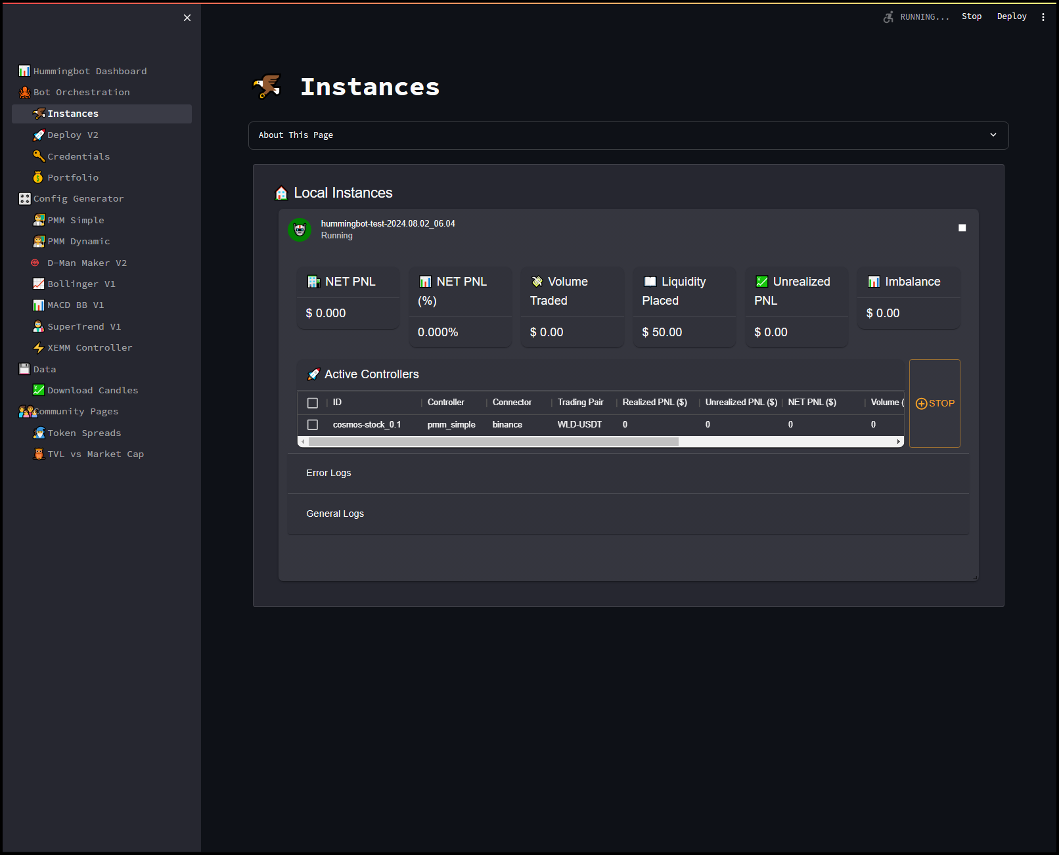
Task: Click the rocket icon beside Deploy V2
Action: pyautogui.click(x=39, y=135)
